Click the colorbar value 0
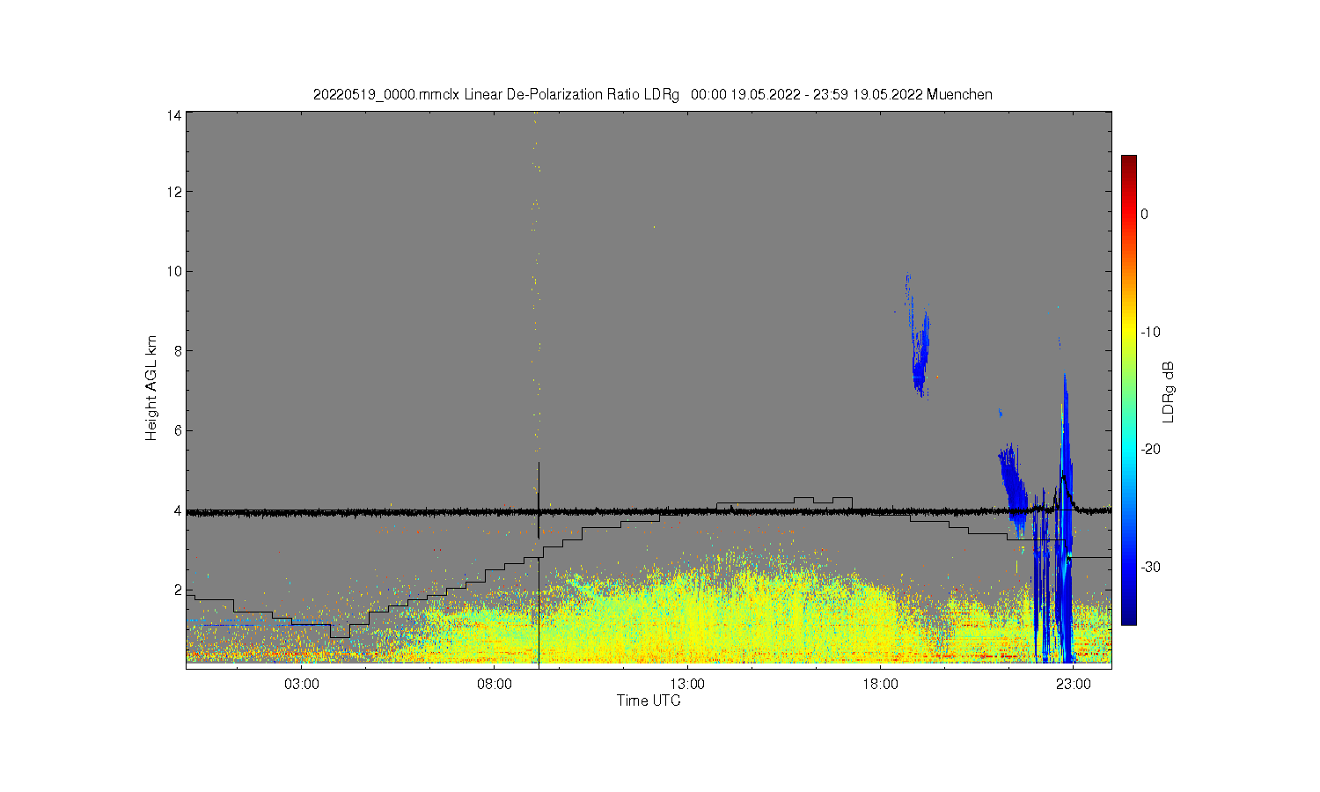1320x792 pixels. click(x=1144, y=214)
